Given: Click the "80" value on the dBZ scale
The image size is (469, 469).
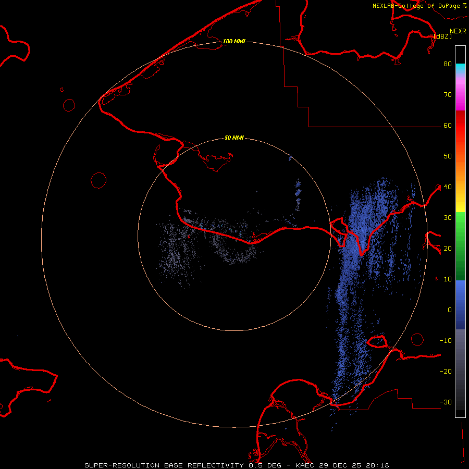Looking at the screenshot, I should [448, 64].
